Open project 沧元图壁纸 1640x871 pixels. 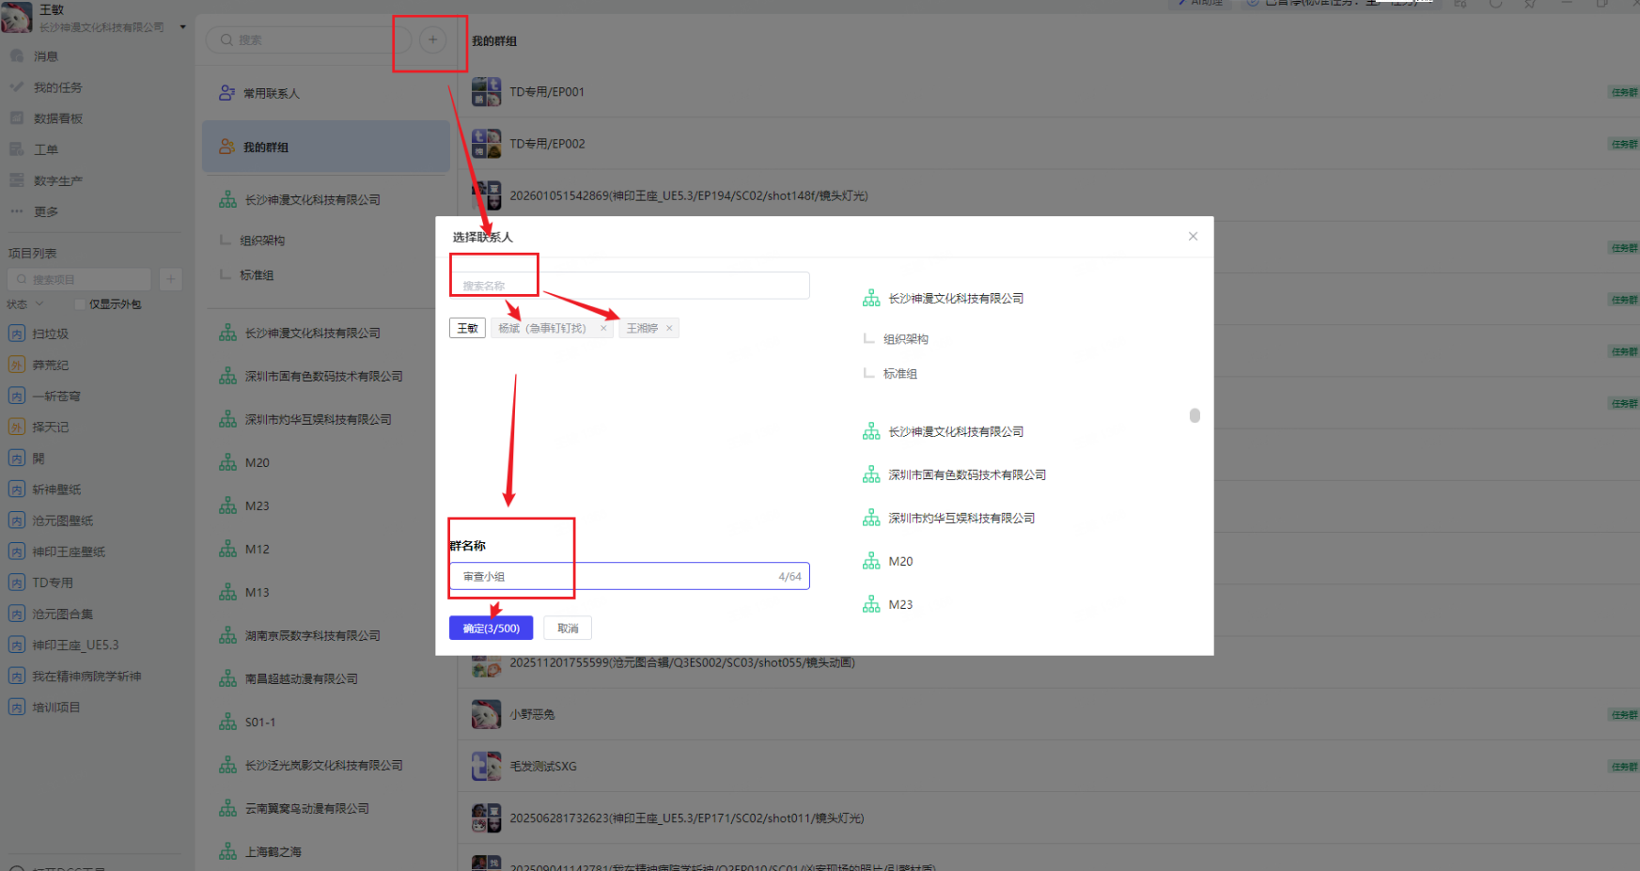tap(63, 520)
